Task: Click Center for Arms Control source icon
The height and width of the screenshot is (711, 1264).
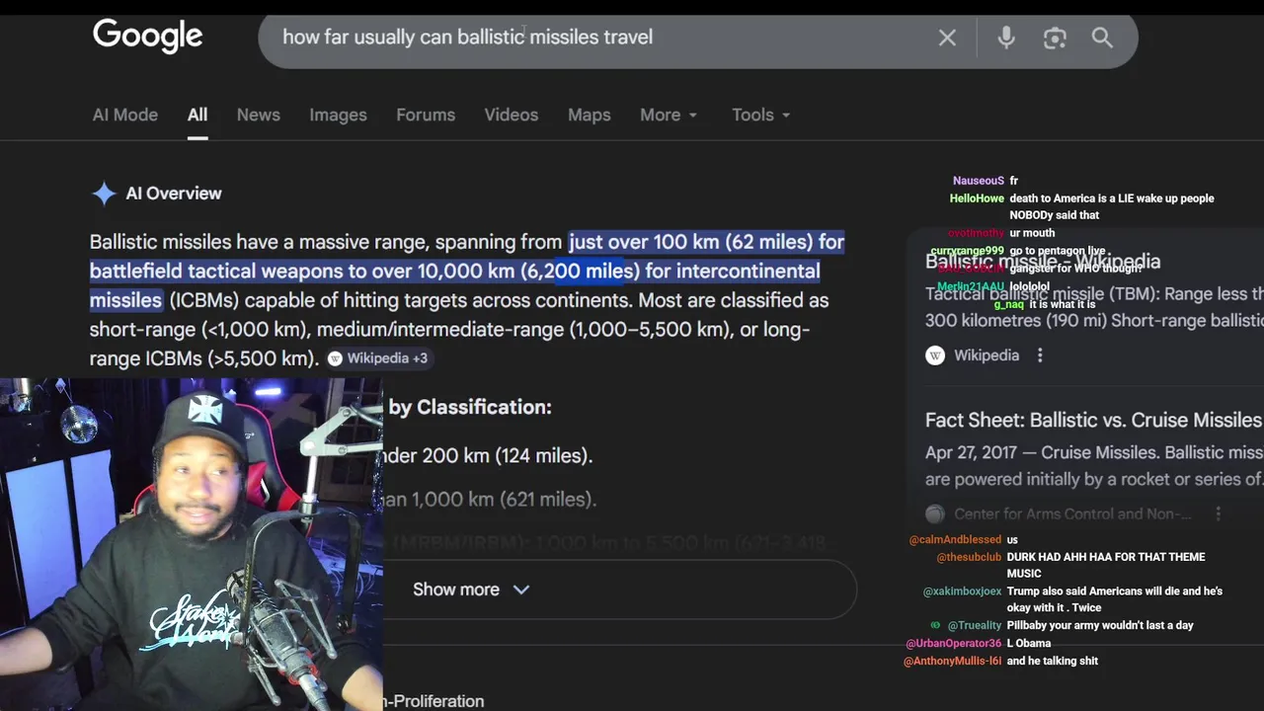Action: click(935, 513)
